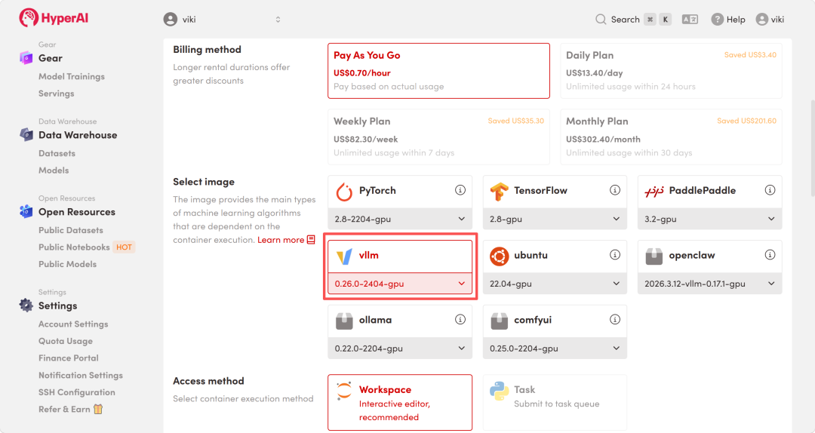
Task: Click the Learn more document icon
Action: pos(311,240)
